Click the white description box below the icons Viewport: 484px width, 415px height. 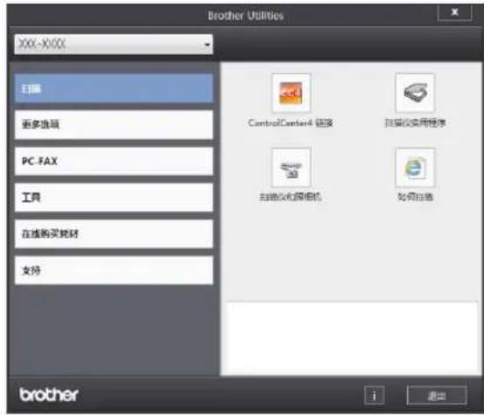click(352, 338)
